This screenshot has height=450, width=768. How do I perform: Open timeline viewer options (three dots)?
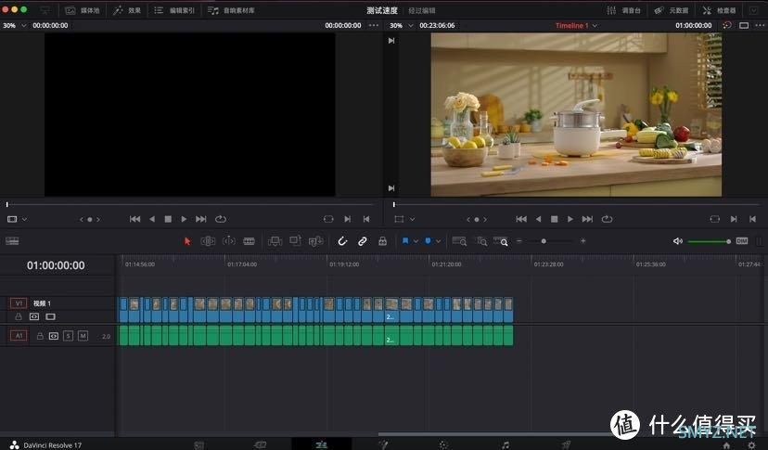coord(760,25)
